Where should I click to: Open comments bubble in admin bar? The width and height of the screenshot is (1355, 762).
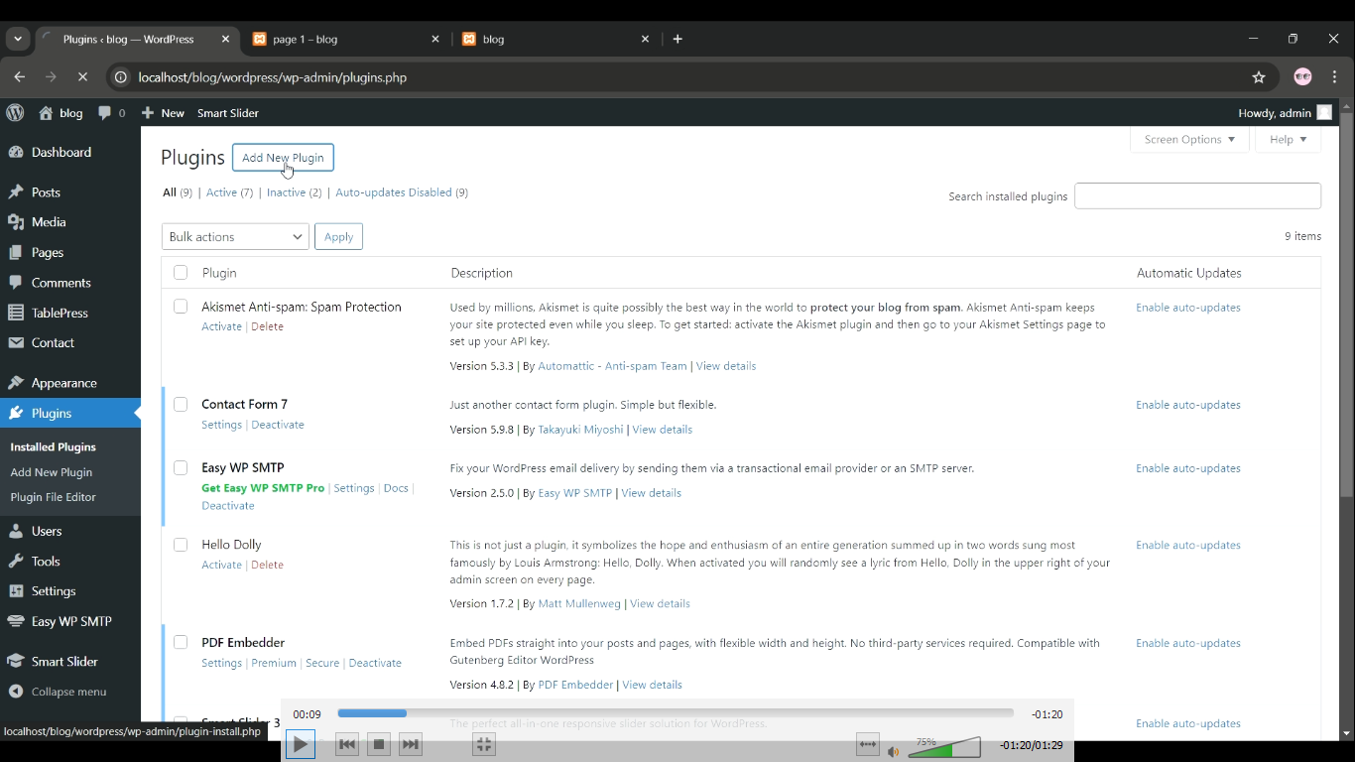click(112, 113)
